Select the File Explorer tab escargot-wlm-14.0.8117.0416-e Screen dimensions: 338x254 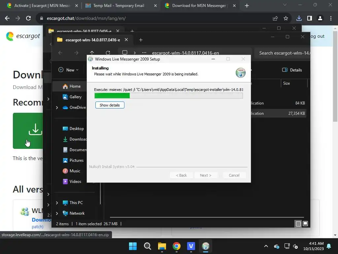click(x=93, y=40)
